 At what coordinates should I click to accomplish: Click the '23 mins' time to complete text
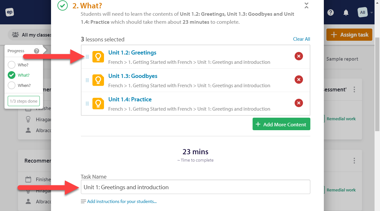pyautogui.click(x=195, y=152)
